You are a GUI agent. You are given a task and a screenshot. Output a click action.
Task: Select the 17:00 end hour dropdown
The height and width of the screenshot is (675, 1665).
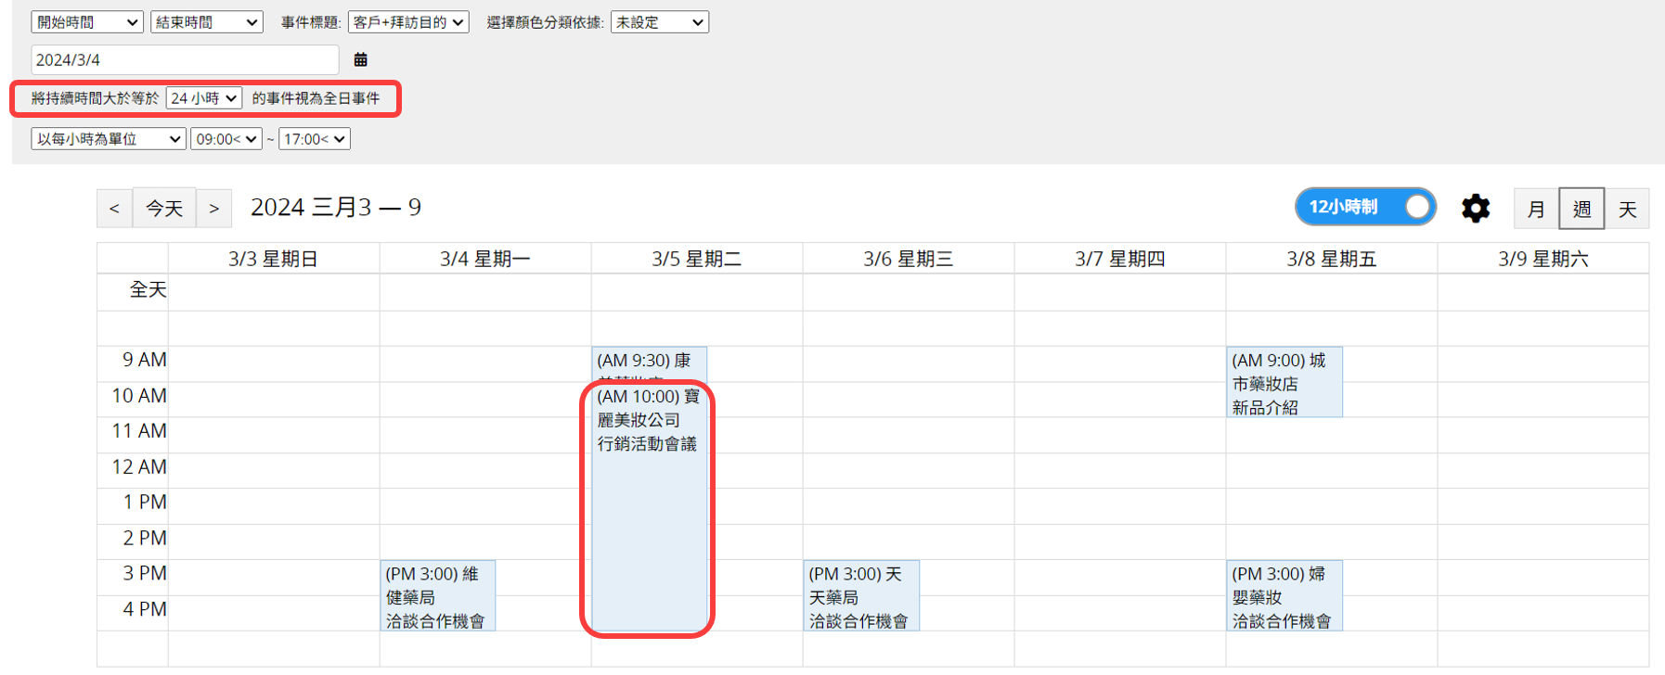(314, 139)
